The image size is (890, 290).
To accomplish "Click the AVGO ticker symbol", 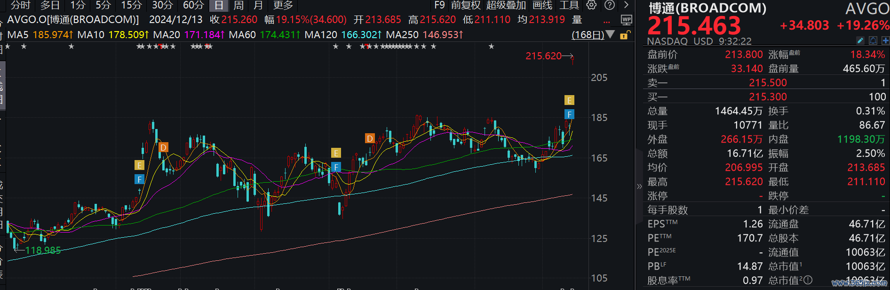I will (867, 8).
